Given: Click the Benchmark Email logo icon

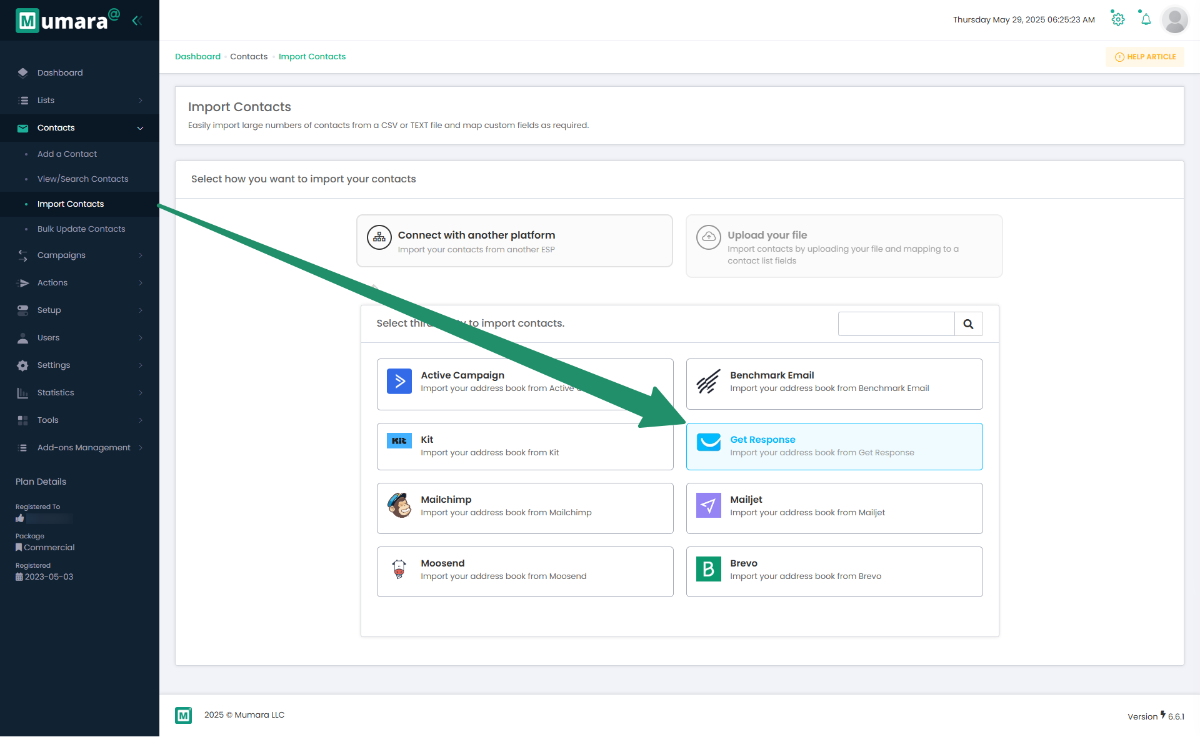Looking at the screenshot, I should [x=708, y=381].
